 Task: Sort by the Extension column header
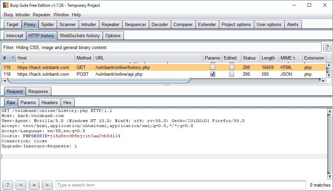click(x=314, y=58)
